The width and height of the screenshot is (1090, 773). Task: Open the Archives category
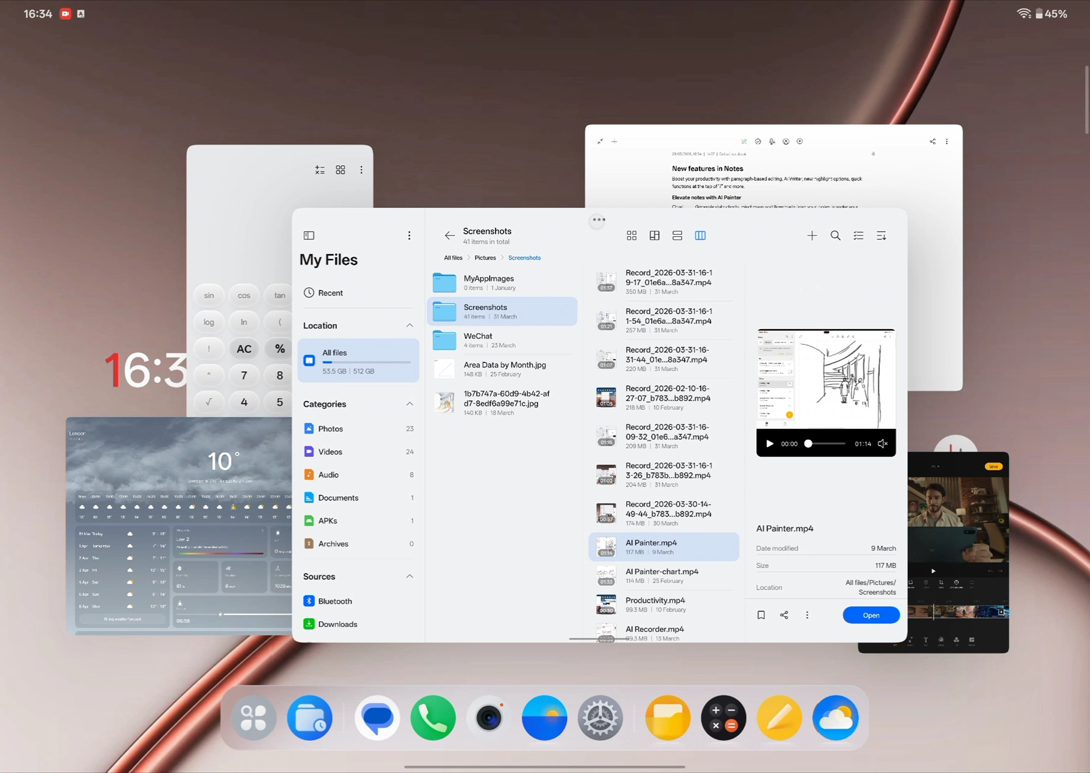point(358,544)
